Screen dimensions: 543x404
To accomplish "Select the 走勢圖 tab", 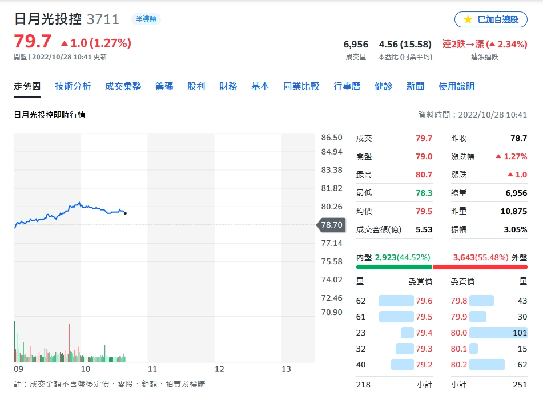I will (x=27, y=86).
